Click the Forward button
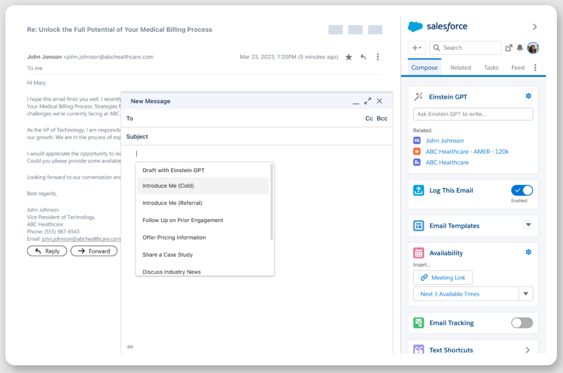 (x=94, y=251)
